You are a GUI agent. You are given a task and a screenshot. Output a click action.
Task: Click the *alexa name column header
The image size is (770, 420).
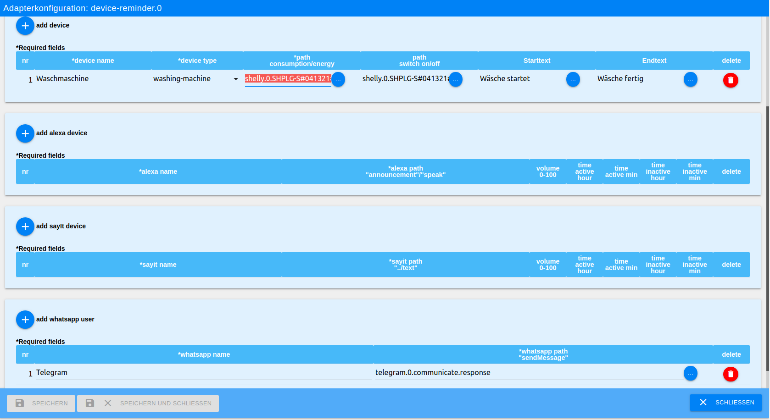pyautogui.click(x=158, y=171)
